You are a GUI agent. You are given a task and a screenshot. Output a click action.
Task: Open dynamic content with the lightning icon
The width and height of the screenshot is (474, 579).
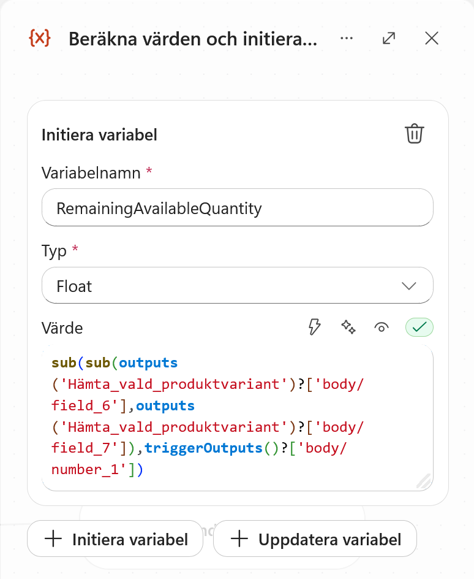[314, 327]
